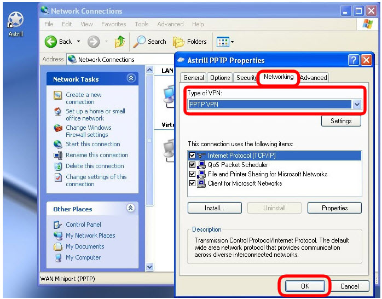Open the Help menu
The image size is (382, 299).
click(198, 24)
